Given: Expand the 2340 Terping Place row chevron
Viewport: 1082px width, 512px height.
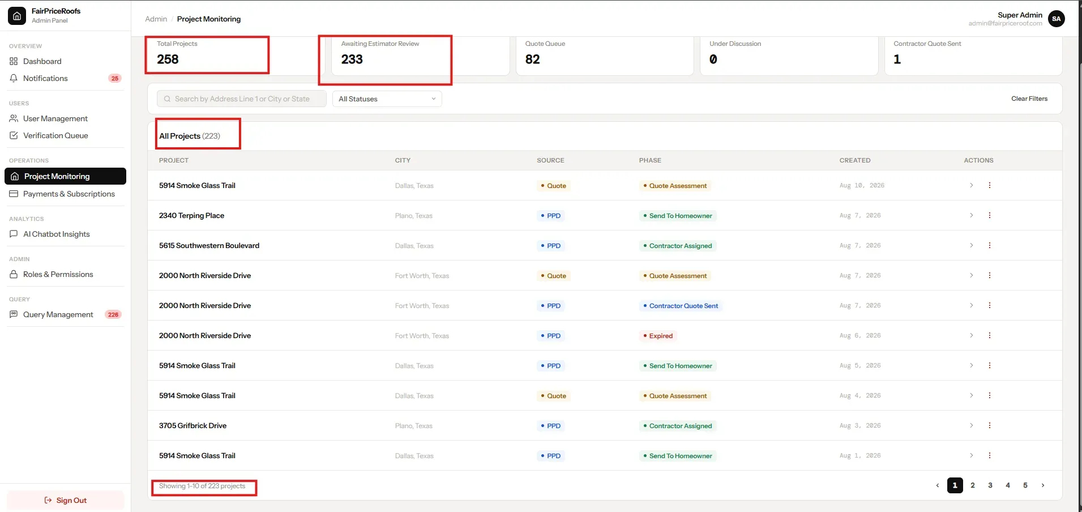Looking at the screenshot, I should coord(972,215).
